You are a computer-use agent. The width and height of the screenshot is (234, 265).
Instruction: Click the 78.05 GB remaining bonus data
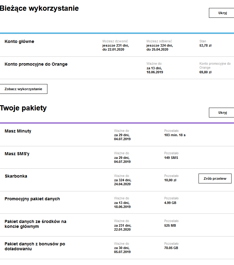click(x=171, y=248)
